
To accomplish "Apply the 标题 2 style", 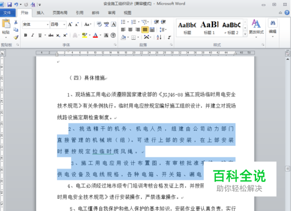I will coord(232,28).
